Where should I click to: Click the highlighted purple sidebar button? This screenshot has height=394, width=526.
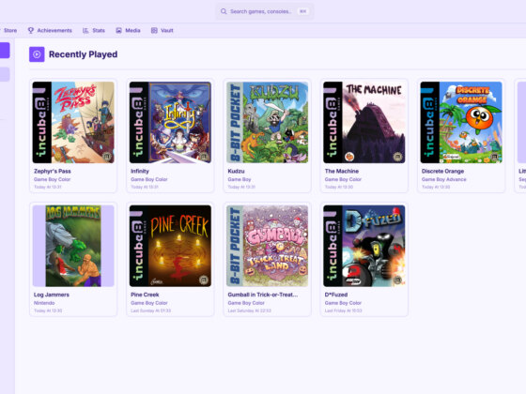pos(5,51)
